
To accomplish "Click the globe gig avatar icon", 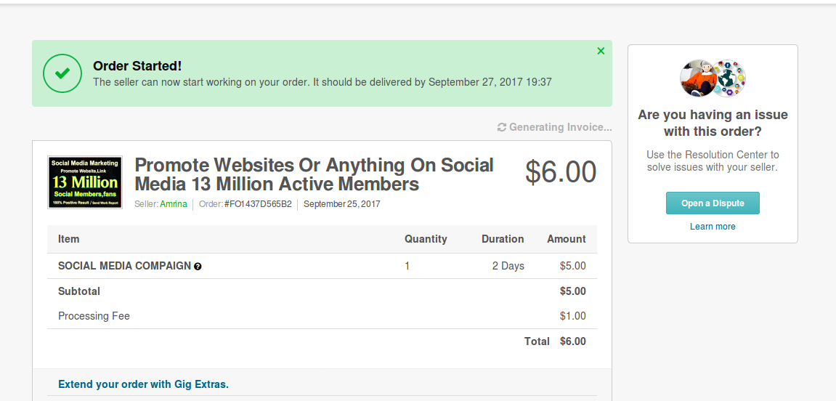I will [729, 78].
